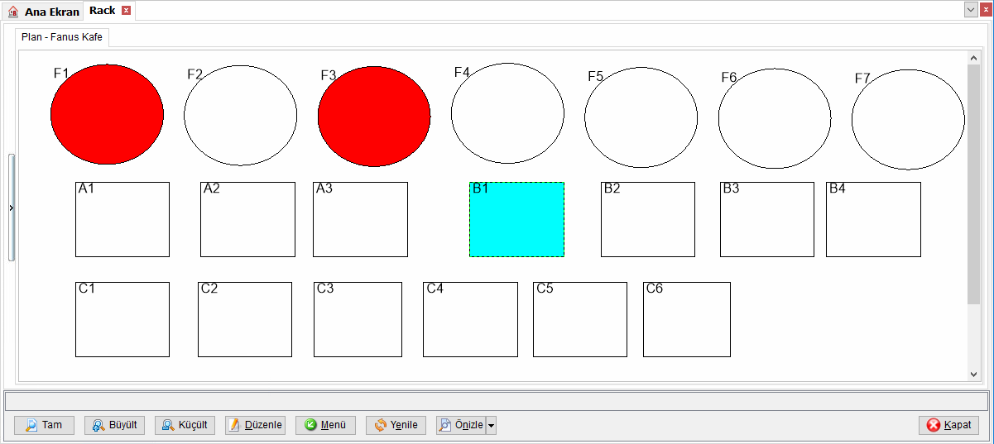This screenshot has width=994, height=444.
Task: Click the Tam full-view button
Action: point(44,425)
